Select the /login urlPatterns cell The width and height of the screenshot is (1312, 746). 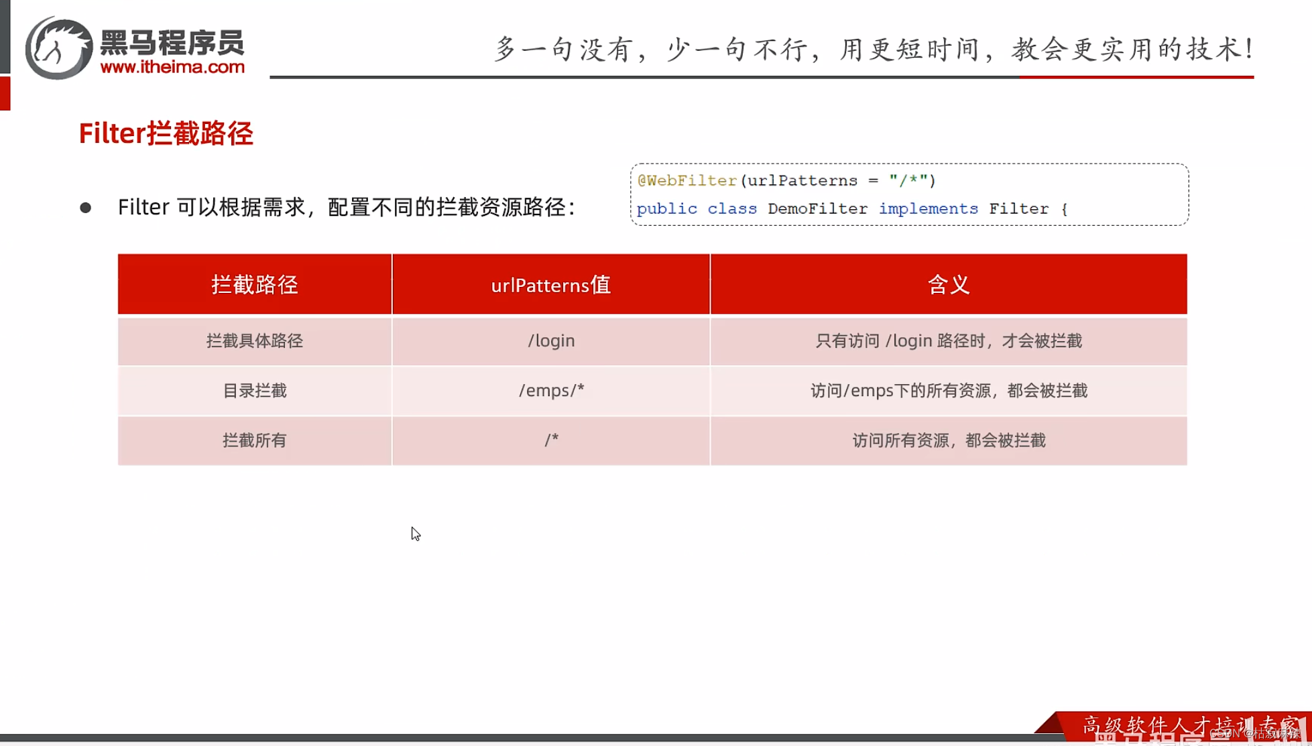(x=551, y=341)
